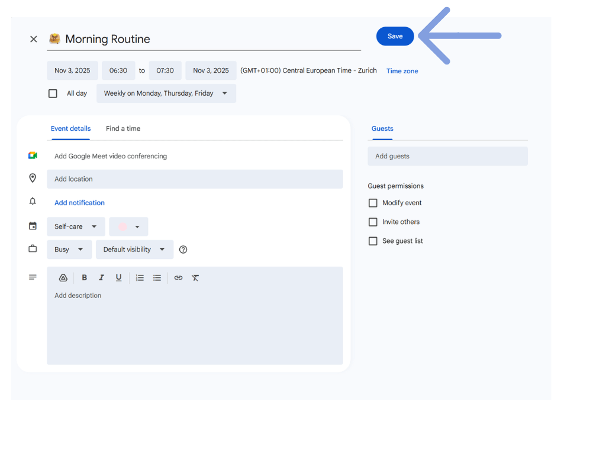Open the event color picker

[128, 226]
